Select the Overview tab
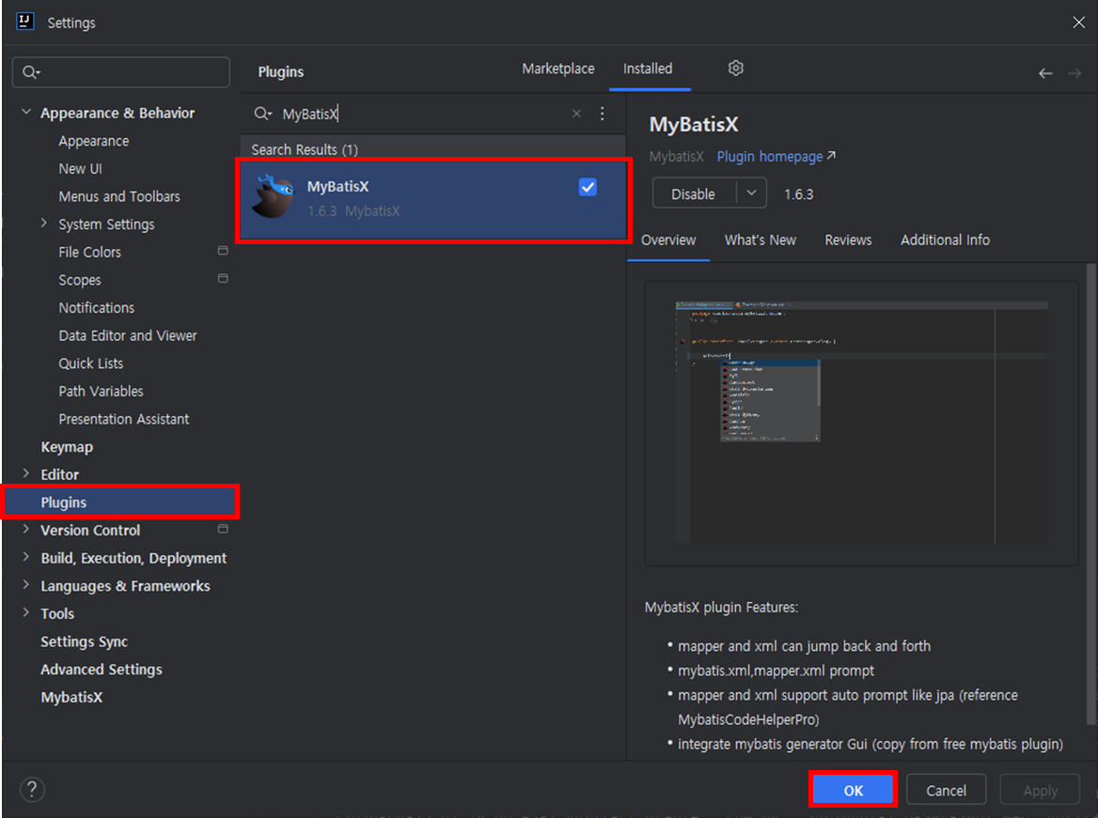 pyautogui.click(x=668, y=240)
